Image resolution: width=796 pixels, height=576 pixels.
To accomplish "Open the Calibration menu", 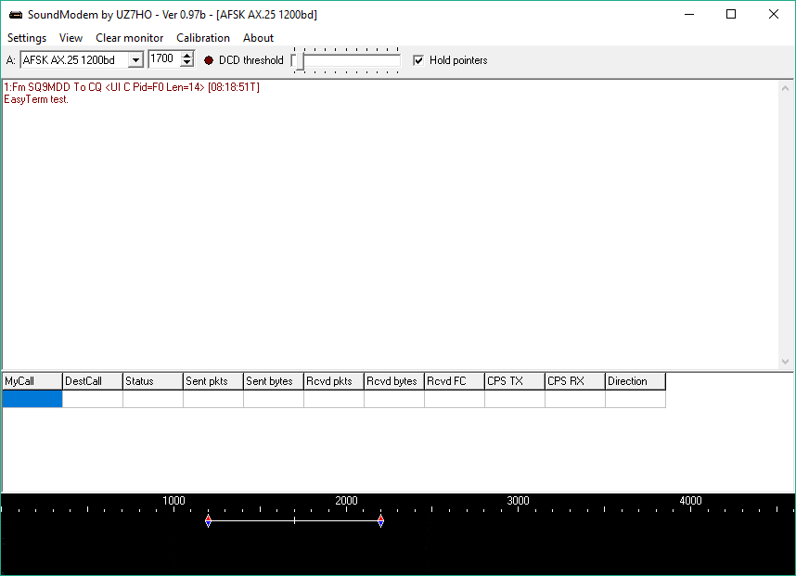I will pos(202,38).
